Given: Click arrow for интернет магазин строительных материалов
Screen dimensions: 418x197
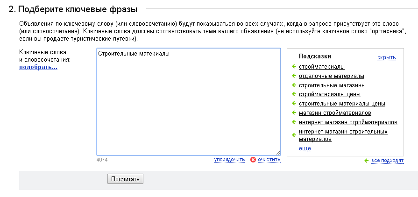Looking at the screenshot, I should coord(294,135).
